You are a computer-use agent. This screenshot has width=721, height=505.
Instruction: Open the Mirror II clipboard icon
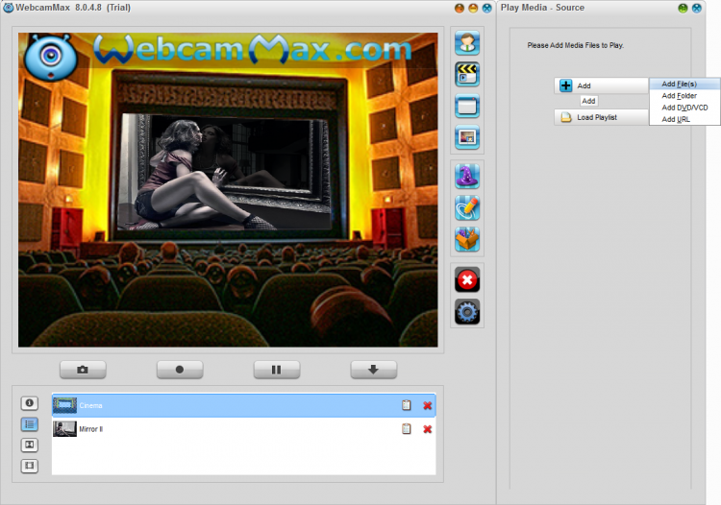pyautogui.click(x=406, y=429)
